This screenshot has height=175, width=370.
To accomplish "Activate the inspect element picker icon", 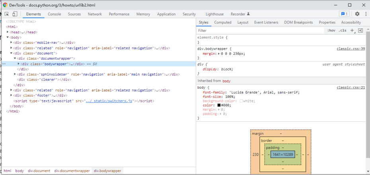I will tap(7, 14).
